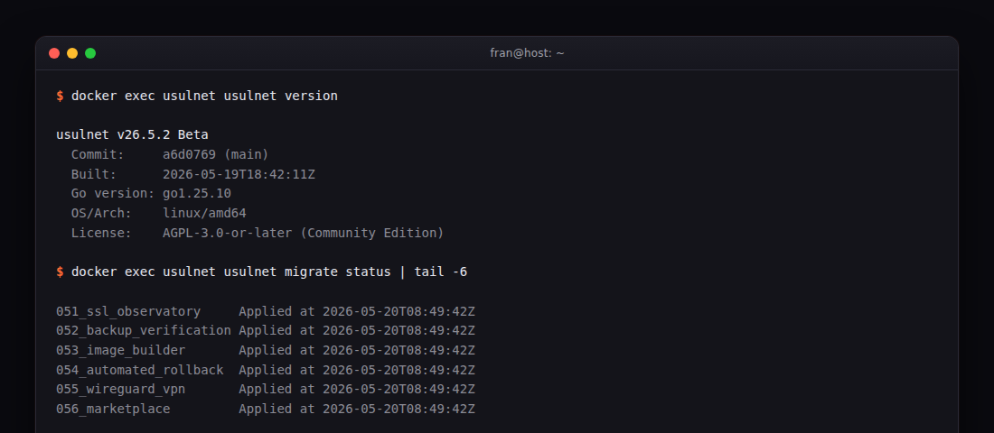
Task: Click the 'Built:' label
Action: coord(94,174)
